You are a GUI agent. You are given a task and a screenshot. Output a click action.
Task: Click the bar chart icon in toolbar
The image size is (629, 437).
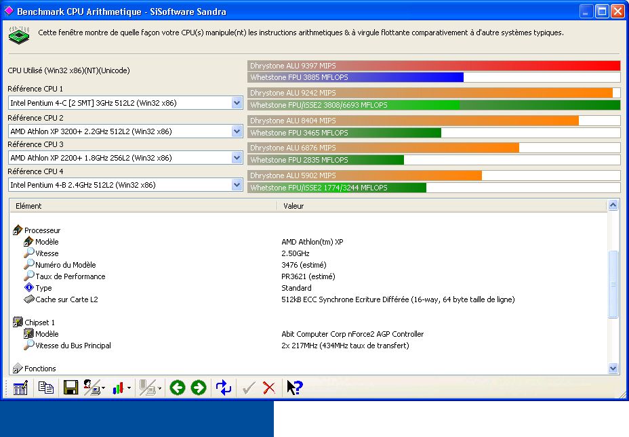119,388
